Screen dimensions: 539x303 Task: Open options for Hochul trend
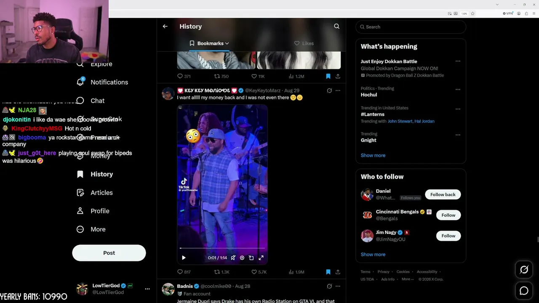coord(458,89)
